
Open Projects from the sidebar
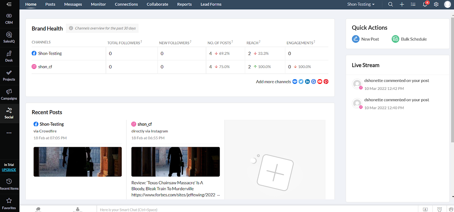pos(9,76)
